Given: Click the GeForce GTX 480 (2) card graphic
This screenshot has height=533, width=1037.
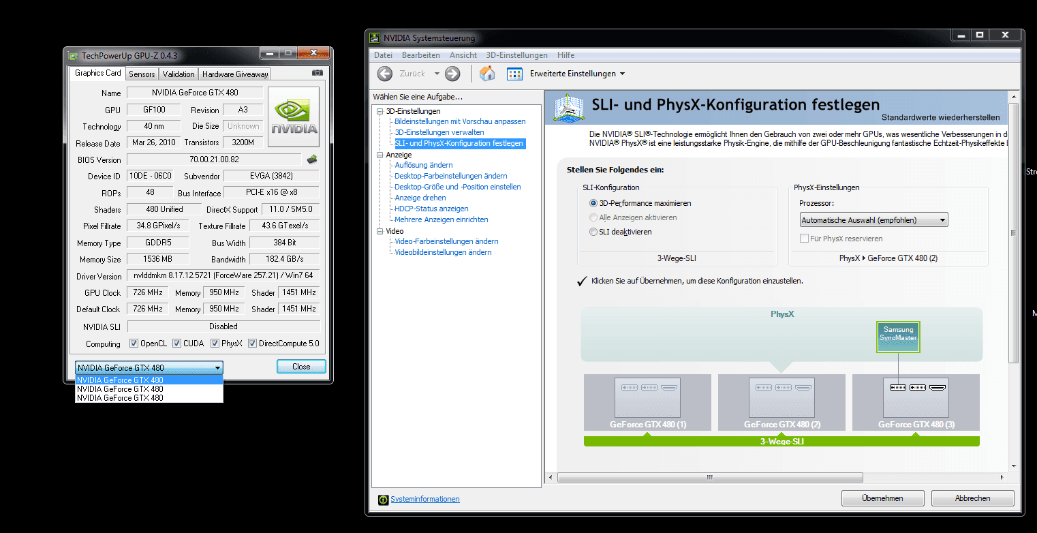Looking at the screenshot, I should [x=781, y=397].
